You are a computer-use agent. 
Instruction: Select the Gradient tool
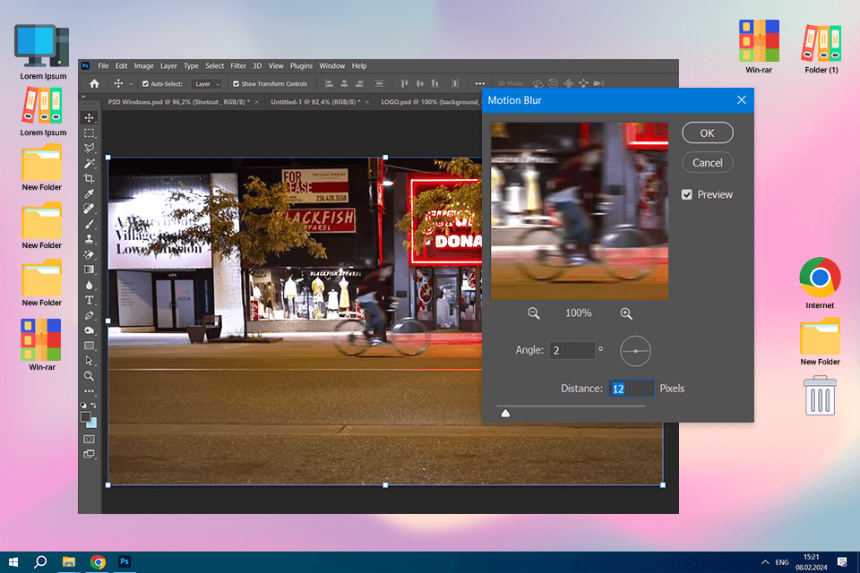tap(89, 269)
